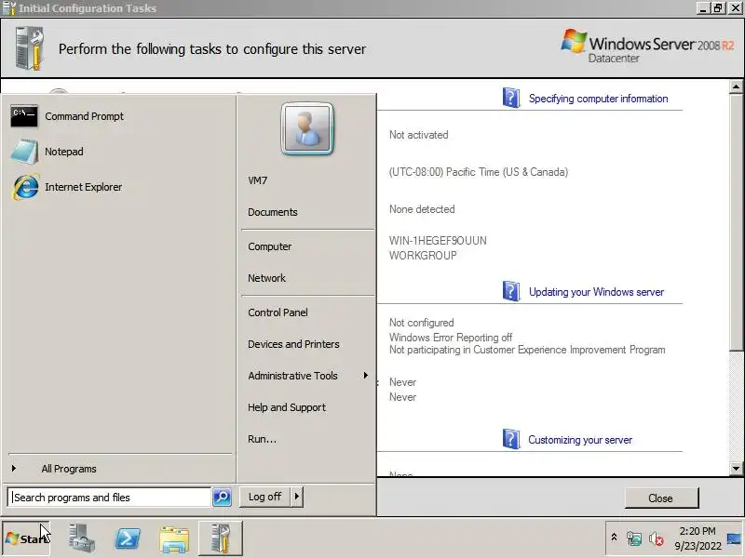Viewport: 745px width, 558px height.
Task: Click the search magnifier button
Action: (x=222, y=497)
